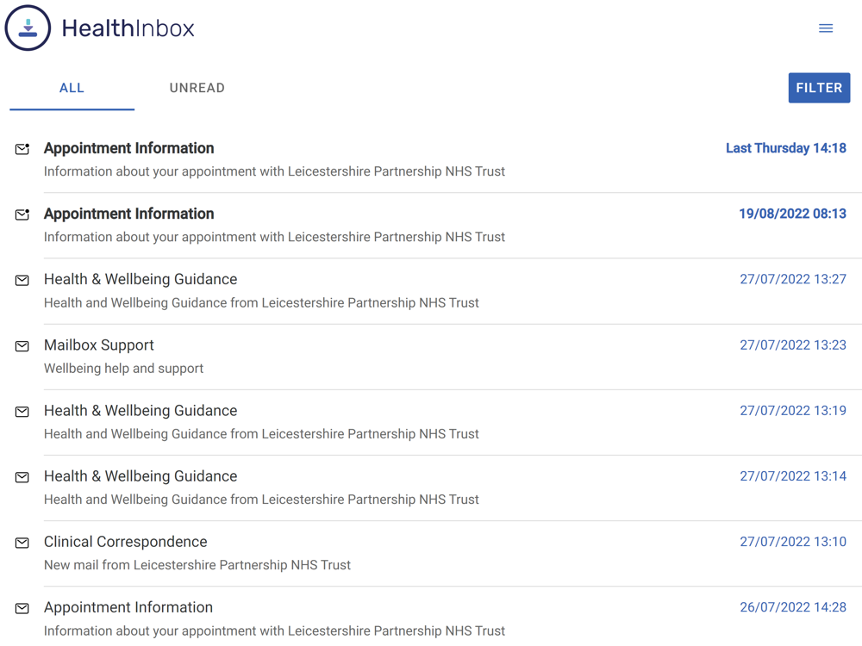Click envelope icon for 13:14 Wellbeing Guidance

click(x=22, y=477)
